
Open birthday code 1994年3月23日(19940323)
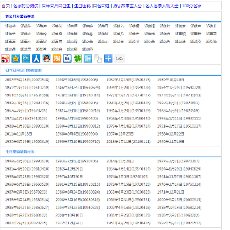77,208
